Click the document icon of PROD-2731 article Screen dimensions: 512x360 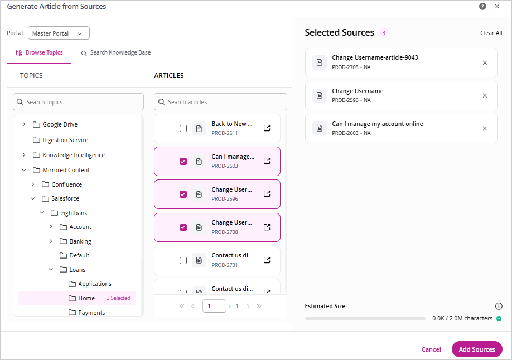coord(199,260)
